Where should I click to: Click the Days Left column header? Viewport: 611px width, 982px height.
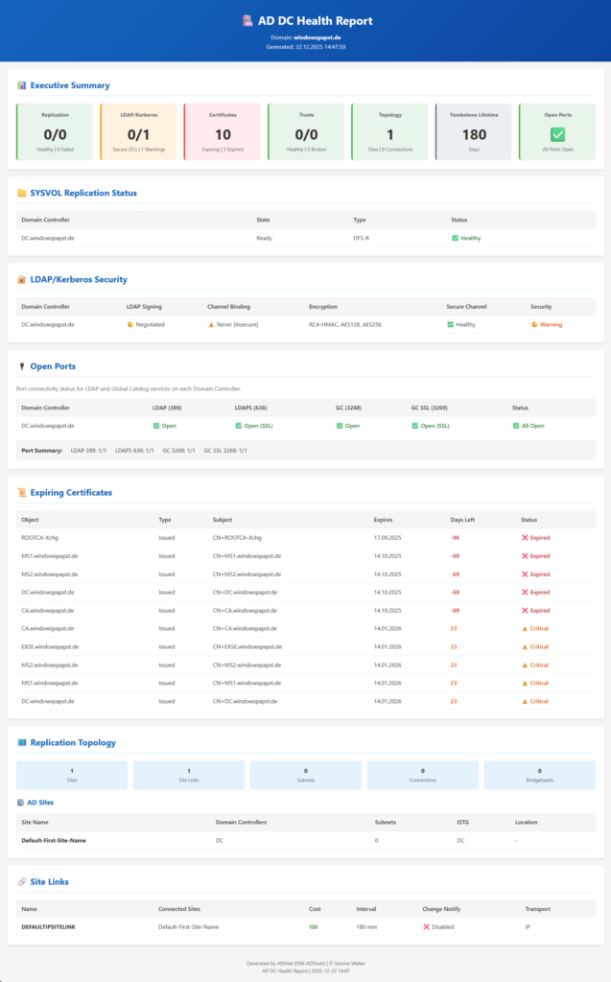[462, 519]
